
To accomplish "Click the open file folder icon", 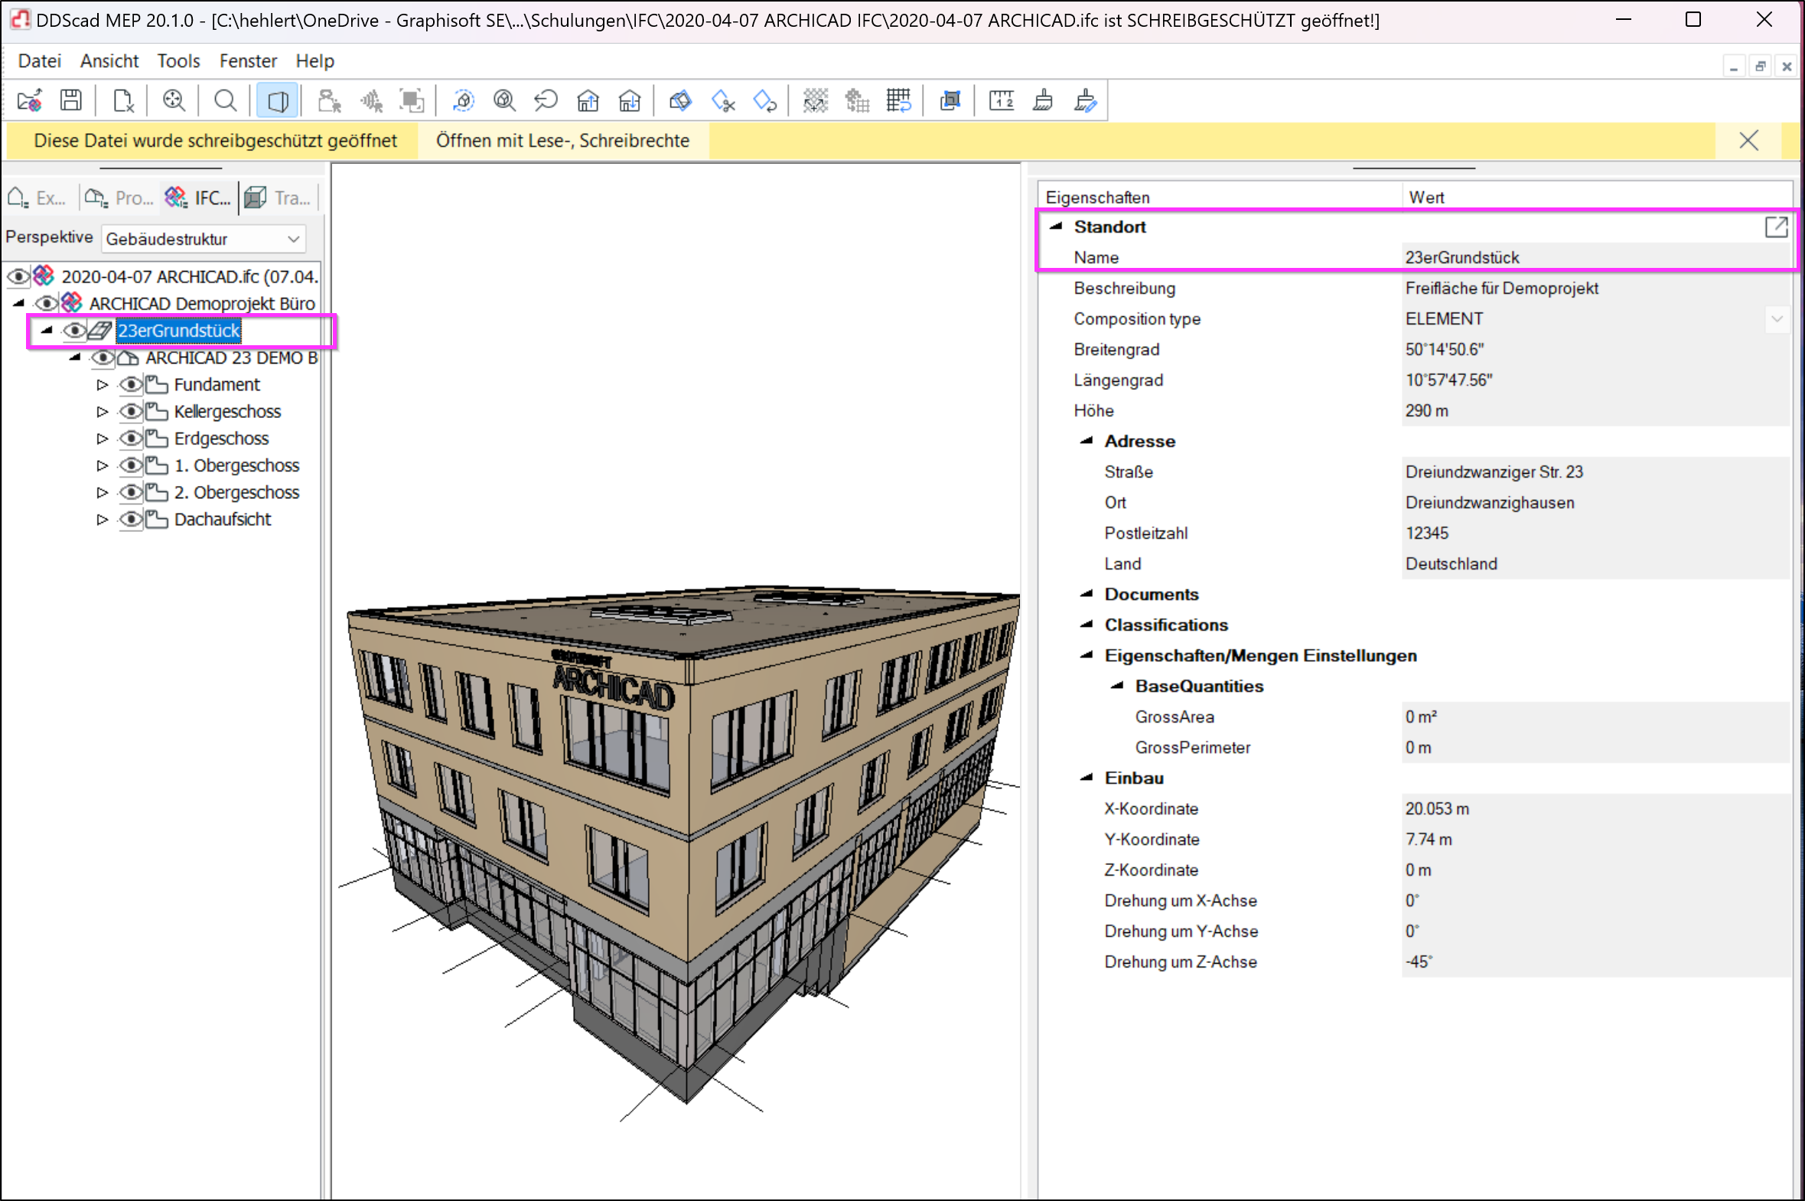I will coord(29,100).
